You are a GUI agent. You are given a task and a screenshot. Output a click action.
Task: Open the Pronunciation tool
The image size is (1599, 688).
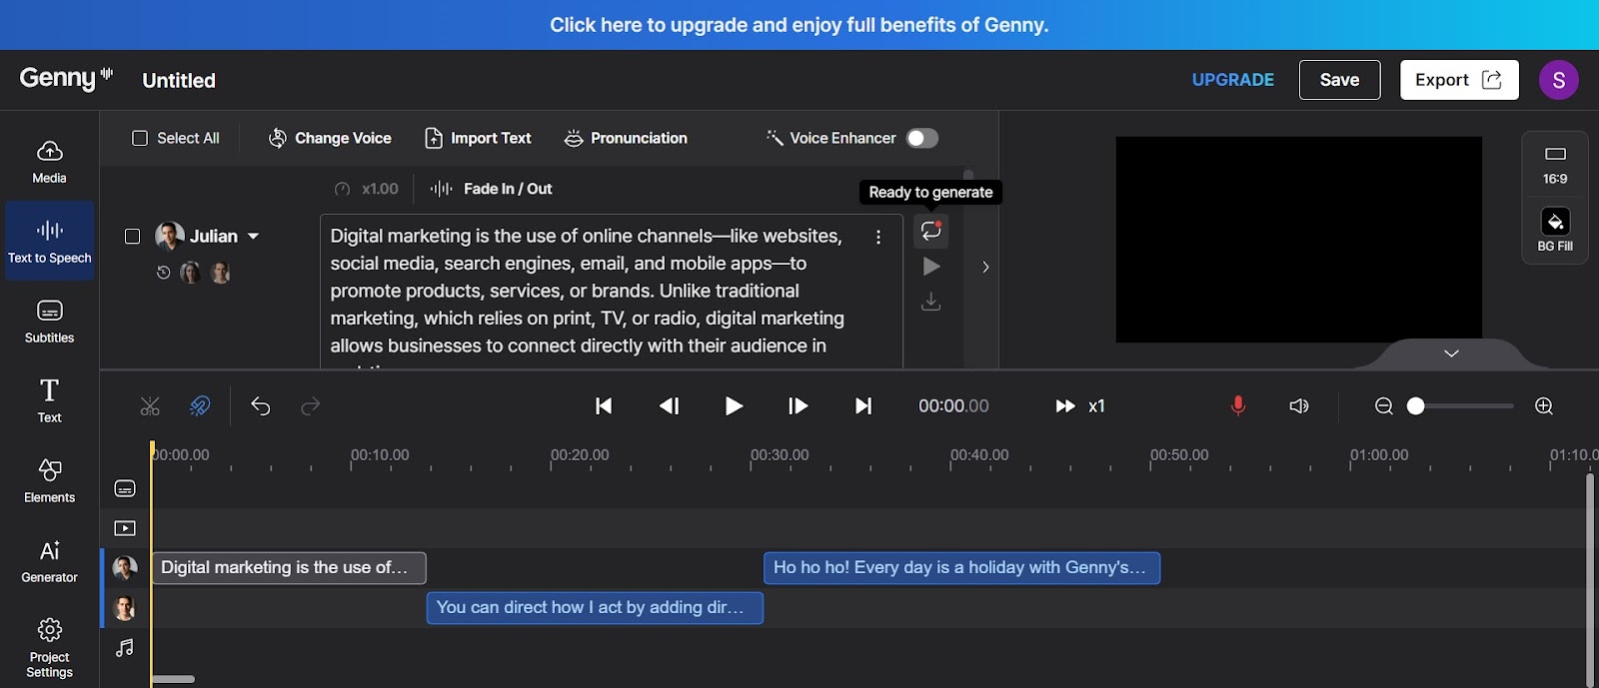click(626, 139)
